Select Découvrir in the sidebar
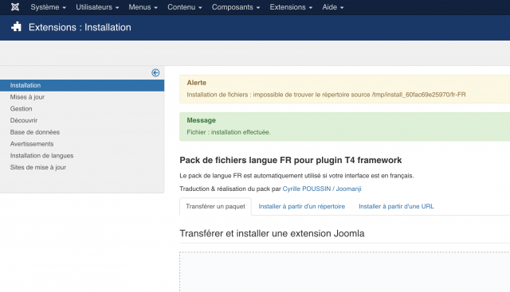 tap(24, 120)
